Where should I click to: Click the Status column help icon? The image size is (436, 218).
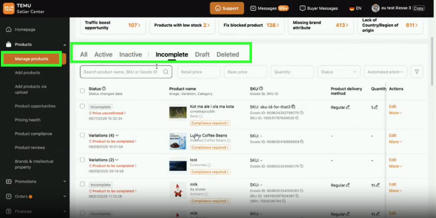(104, 89)
